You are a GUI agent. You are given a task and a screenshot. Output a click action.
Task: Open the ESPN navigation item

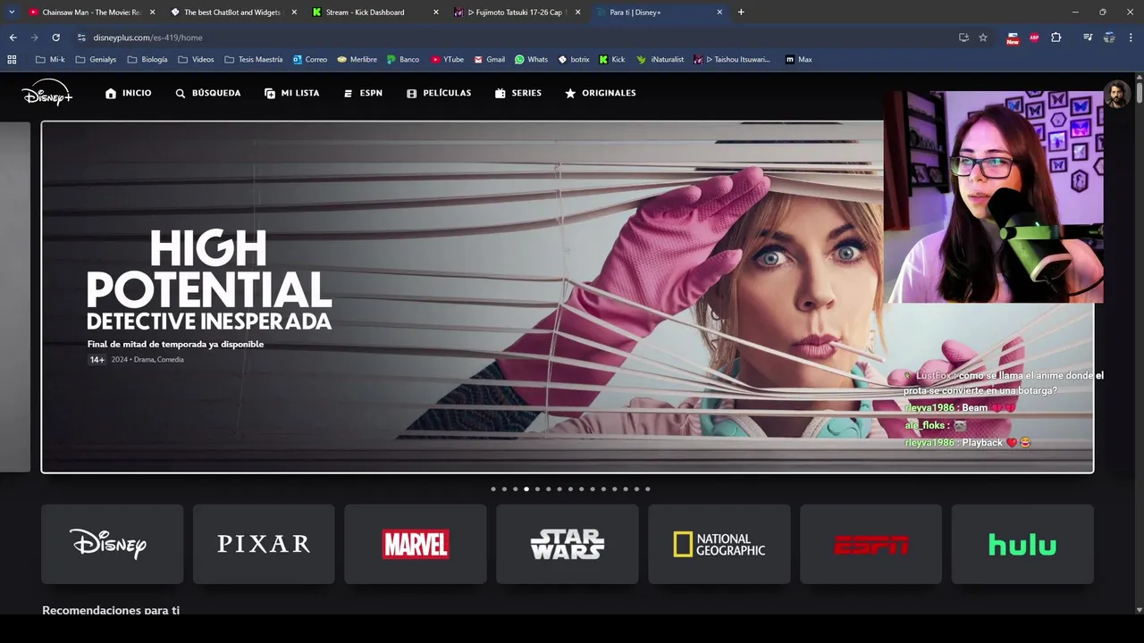tap(363, 93)
